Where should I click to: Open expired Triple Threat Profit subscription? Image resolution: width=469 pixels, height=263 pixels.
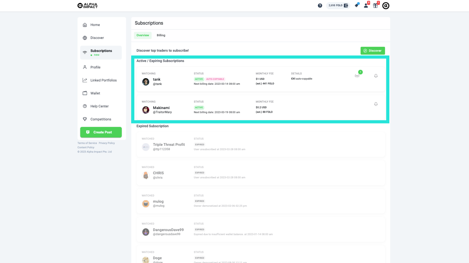click(x=169, y=145)
